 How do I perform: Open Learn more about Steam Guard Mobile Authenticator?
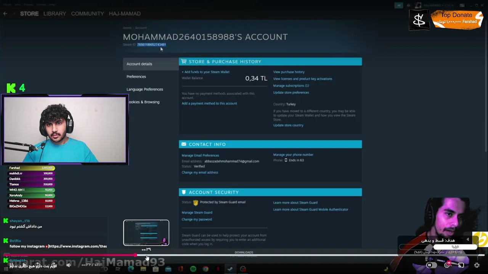point(311,209)
